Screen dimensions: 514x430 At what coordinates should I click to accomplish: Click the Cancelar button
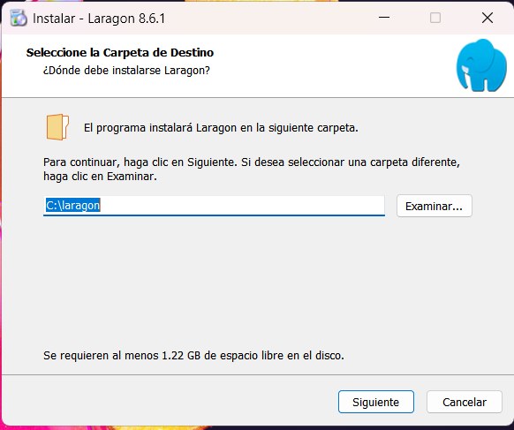point(465,402)
